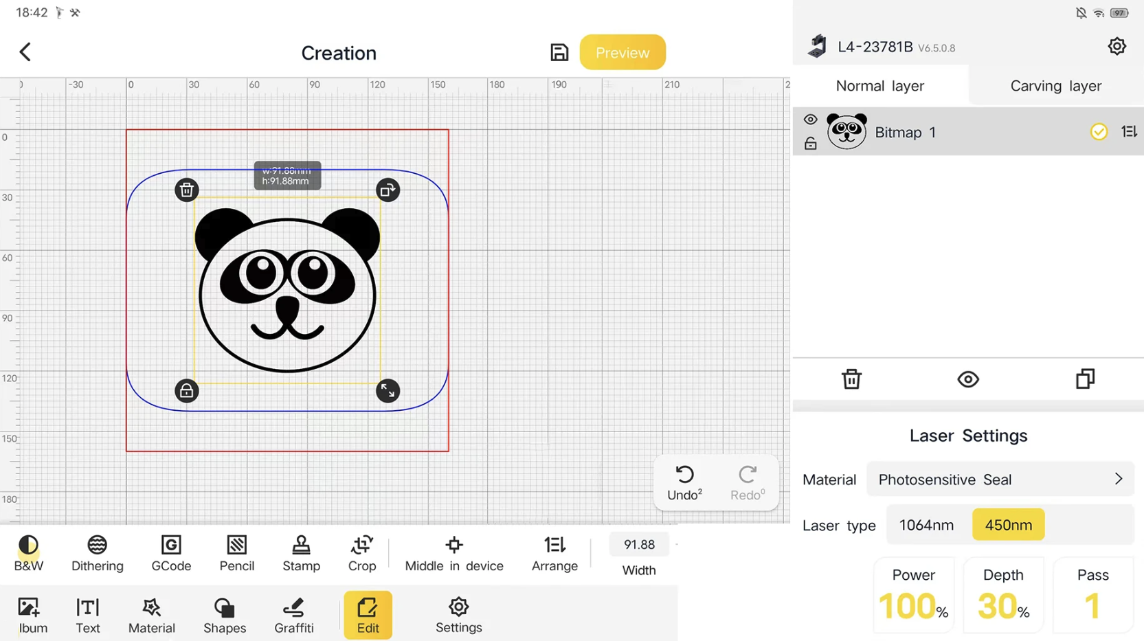The image size is (1144, 641).
Task: Open the Preview
Action: tap(623, 52)
